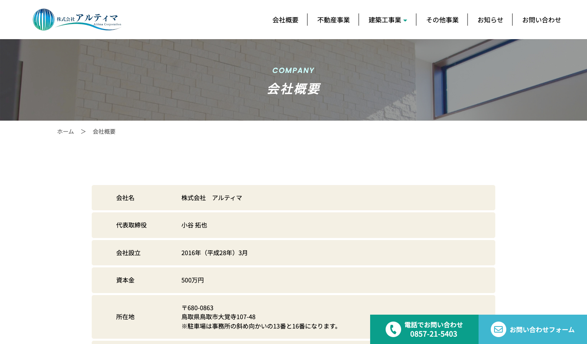The width and height of the screenshot is (587, 344).
Task: Click the 会社名 table row
Action: [293, 198]
